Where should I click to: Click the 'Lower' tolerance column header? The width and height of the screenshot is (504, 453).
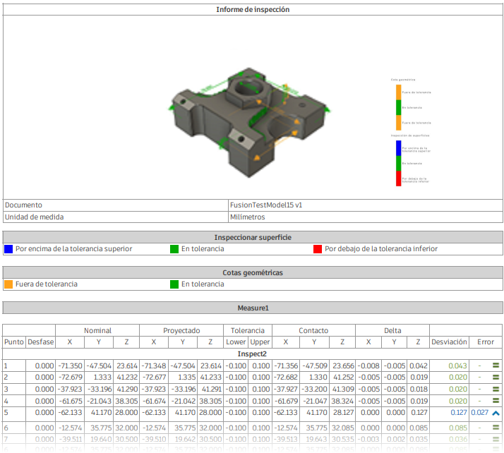click(236, 342)
